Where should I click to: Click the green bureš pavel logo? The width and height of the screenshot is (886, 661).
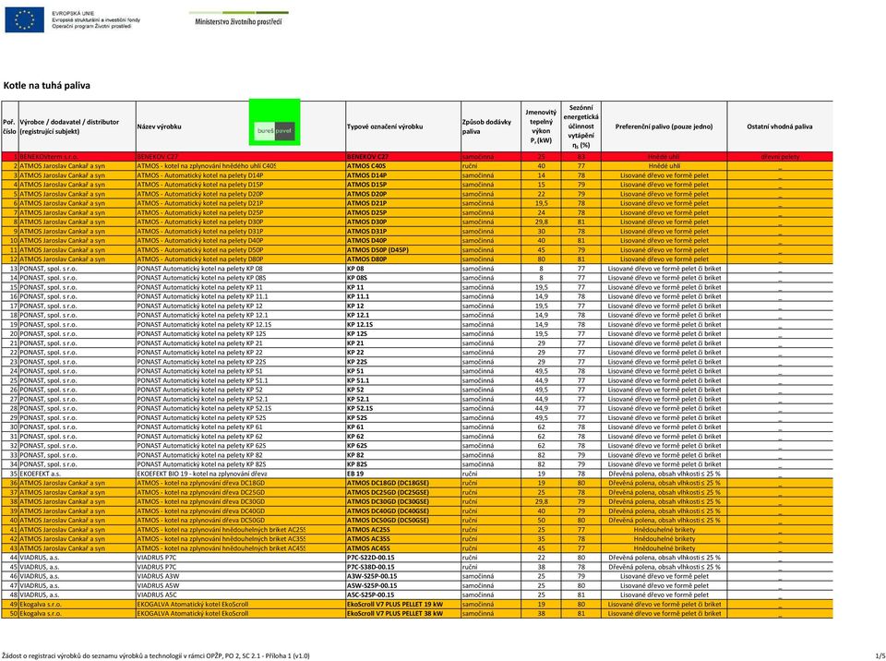(x=275, y=122)
